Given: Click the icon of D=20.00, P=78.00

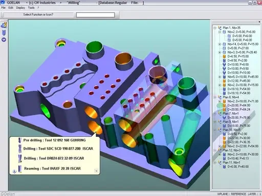Looking at the screenshot, I should pyautogui.click(x=224, y=117).
